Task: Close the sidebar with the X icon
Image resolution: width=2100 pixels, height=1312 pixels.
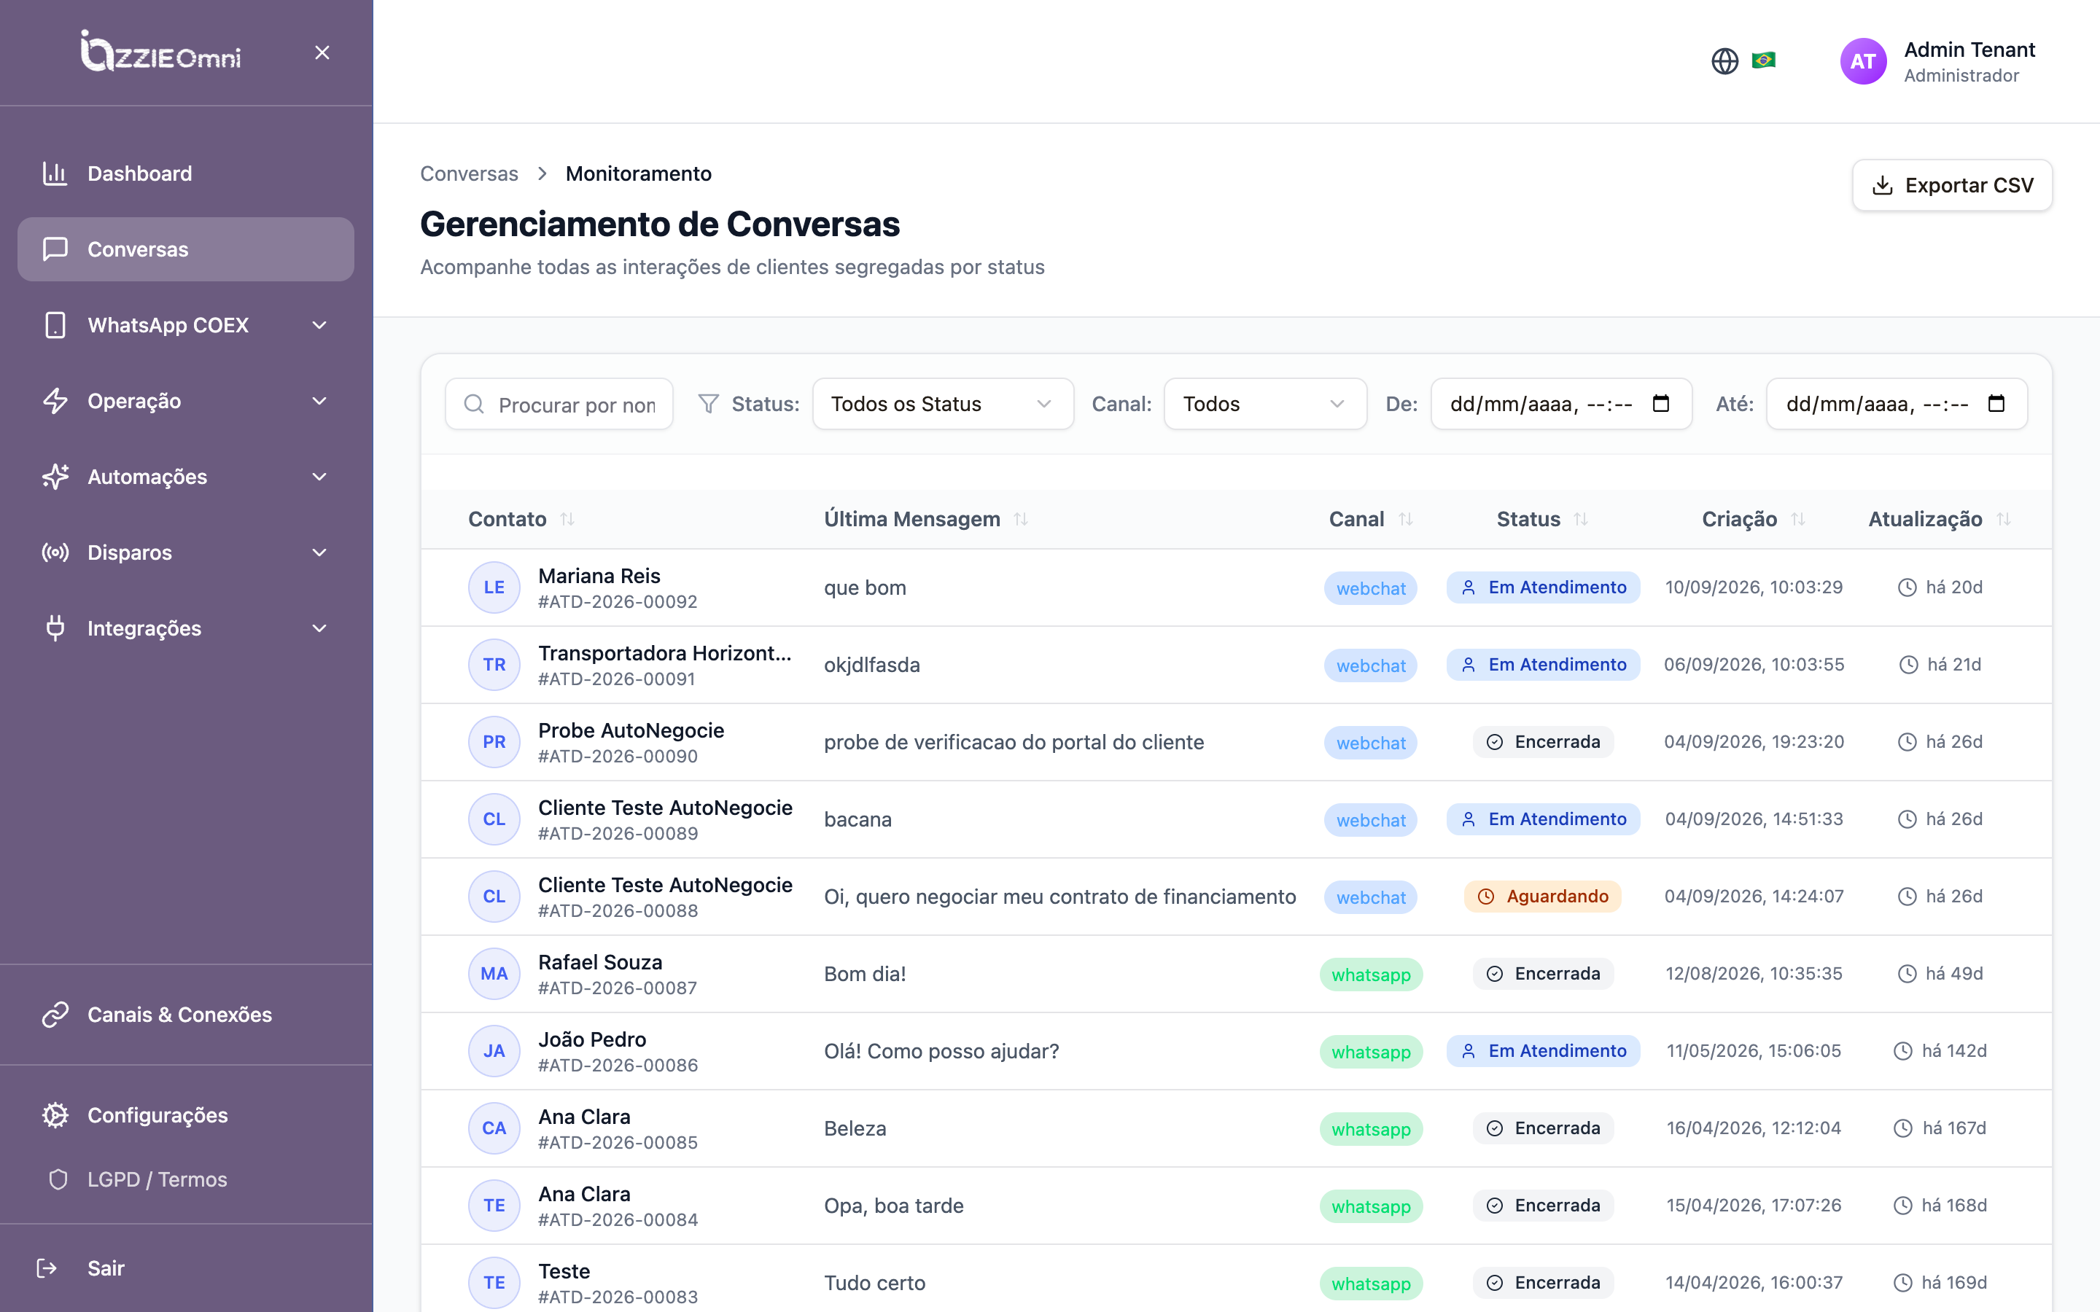Action: (322, 53)
